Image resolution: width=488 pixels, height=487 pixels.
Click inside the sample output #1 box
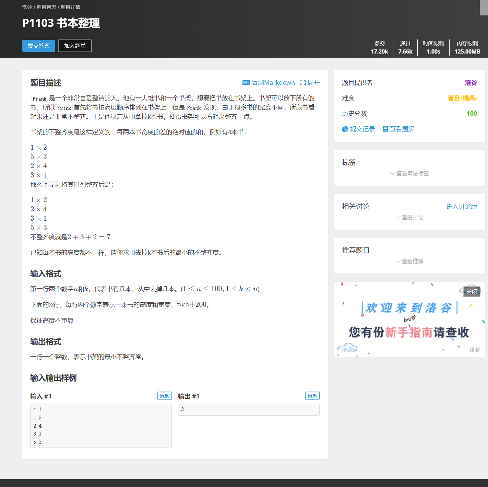249,409
